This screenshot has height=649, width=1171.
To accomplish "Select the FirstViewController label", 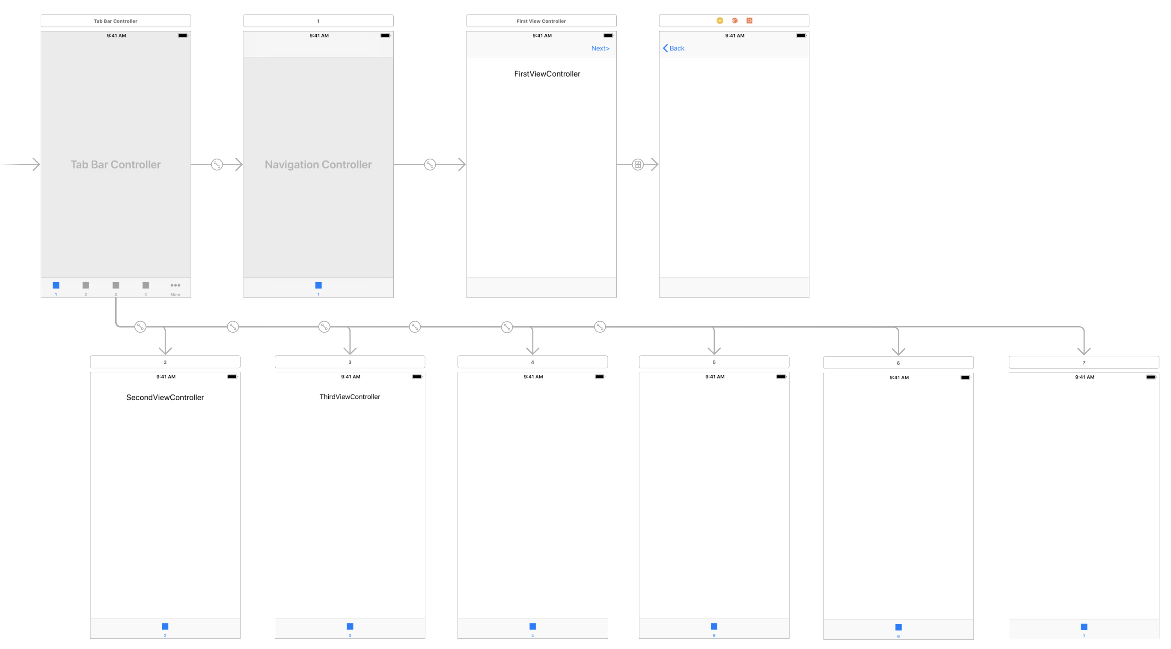I will pos(547,74).
